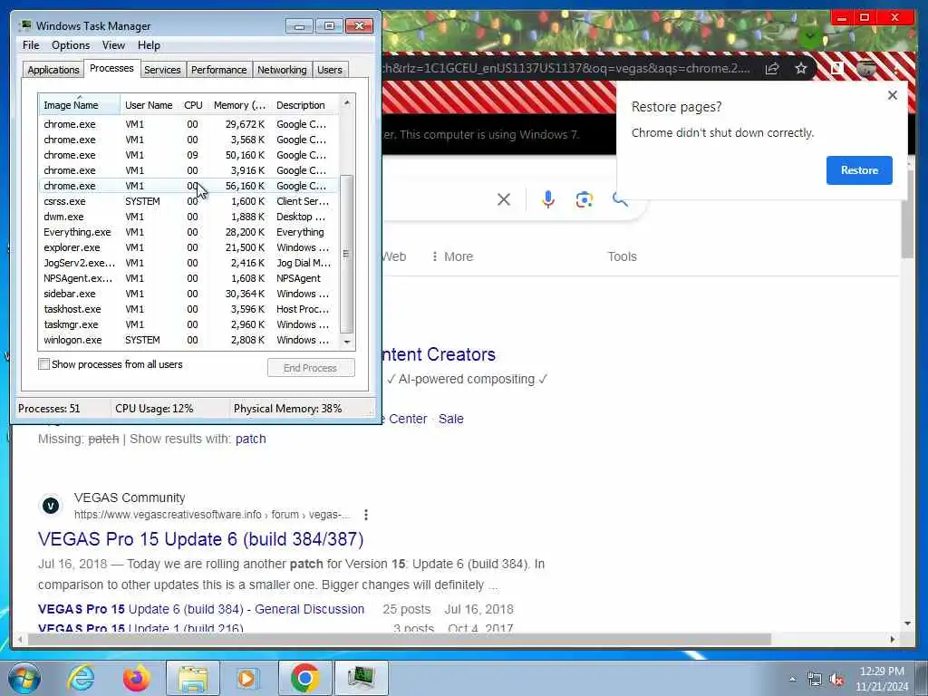Open the Help menu in Task Manager
This screenshot has width=928, height=696.
coord(149,45)
